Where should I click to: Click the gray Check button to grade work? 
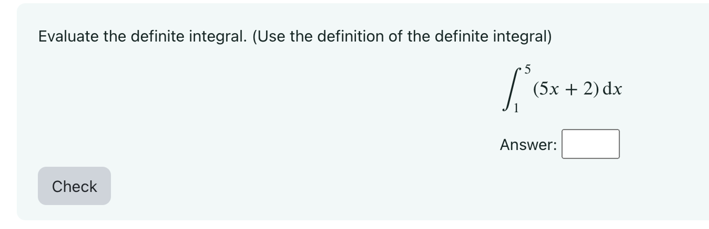[74, 187]
